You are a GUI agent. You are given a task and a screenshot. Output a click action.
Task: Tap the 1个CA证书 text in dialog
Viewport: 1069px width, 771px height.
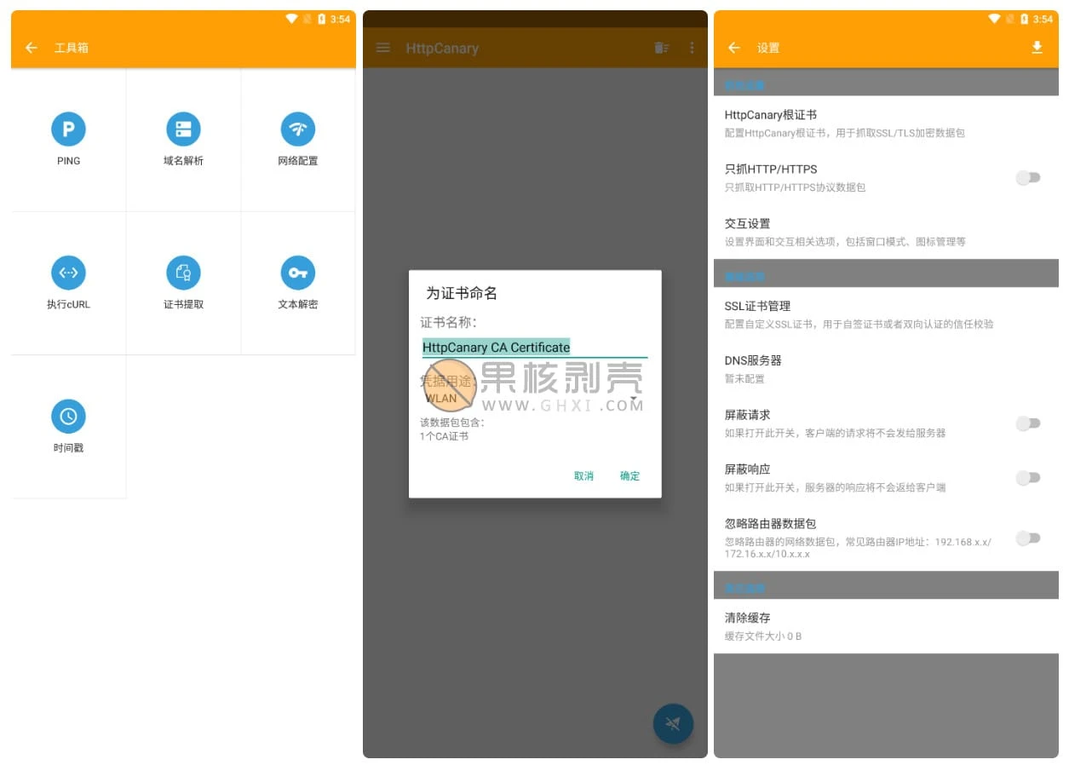point(444,437)
